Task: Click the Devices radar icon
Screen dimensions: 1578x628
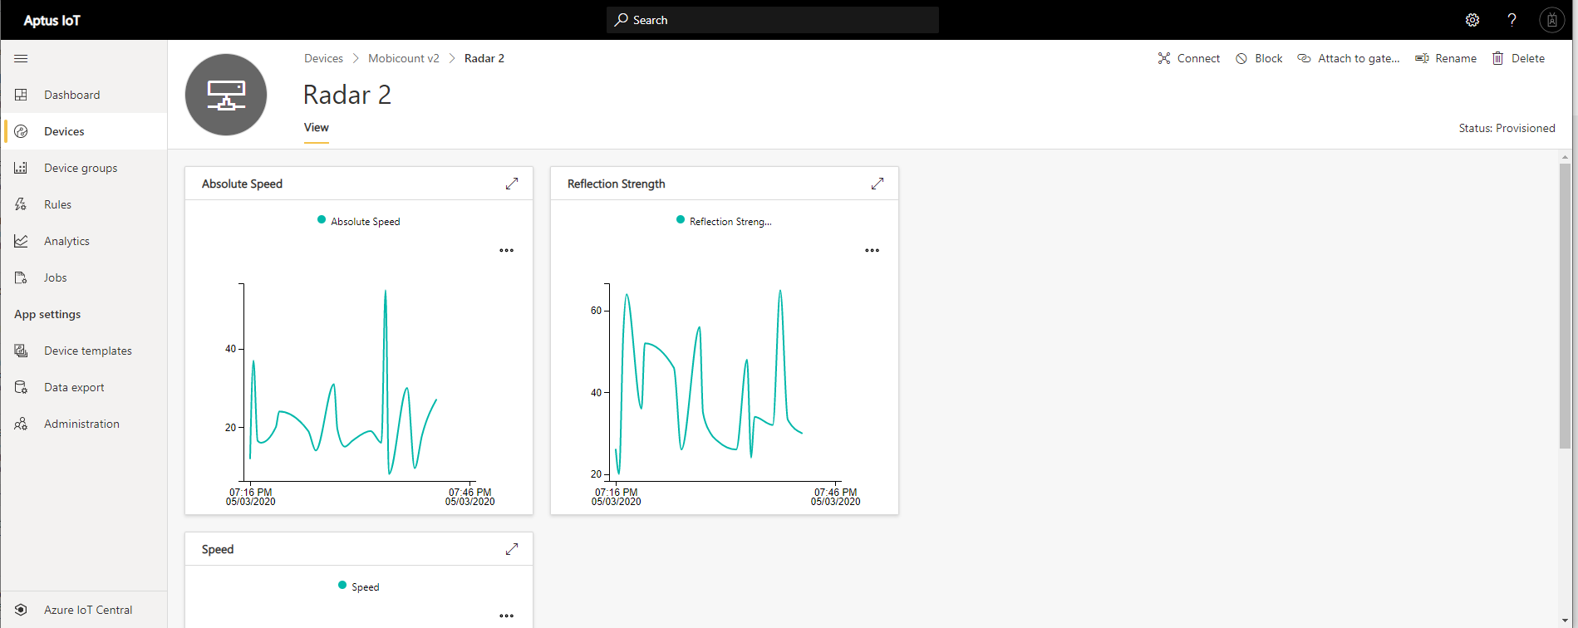Action: [x=21, y=131]
